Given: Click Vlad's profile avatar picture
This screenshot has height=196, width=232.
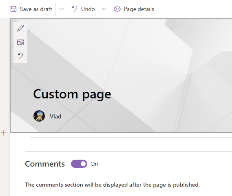Looking at the screenshot, I should (x=39, y=116).
